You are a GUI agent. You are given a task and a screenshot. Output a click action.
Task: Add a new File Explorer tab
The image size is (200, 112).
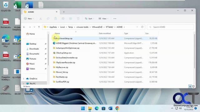click(x=64, y=12)
